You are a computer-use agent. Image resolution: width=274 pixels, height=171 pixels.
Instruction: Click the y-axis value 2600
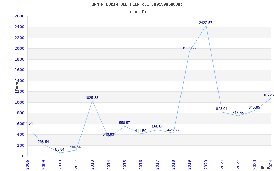20,16
